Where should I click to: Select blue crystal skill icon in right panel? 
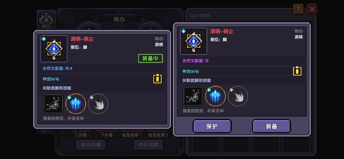(215, 96)
